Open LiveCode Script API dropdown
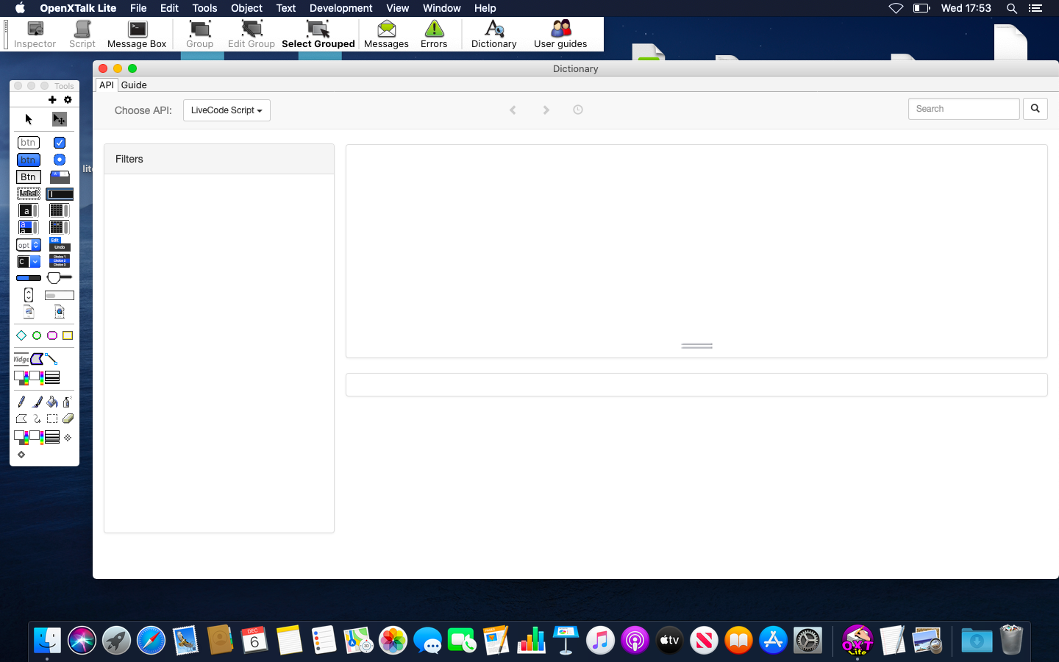The image size is (1059, 662). tap(227, 110)
